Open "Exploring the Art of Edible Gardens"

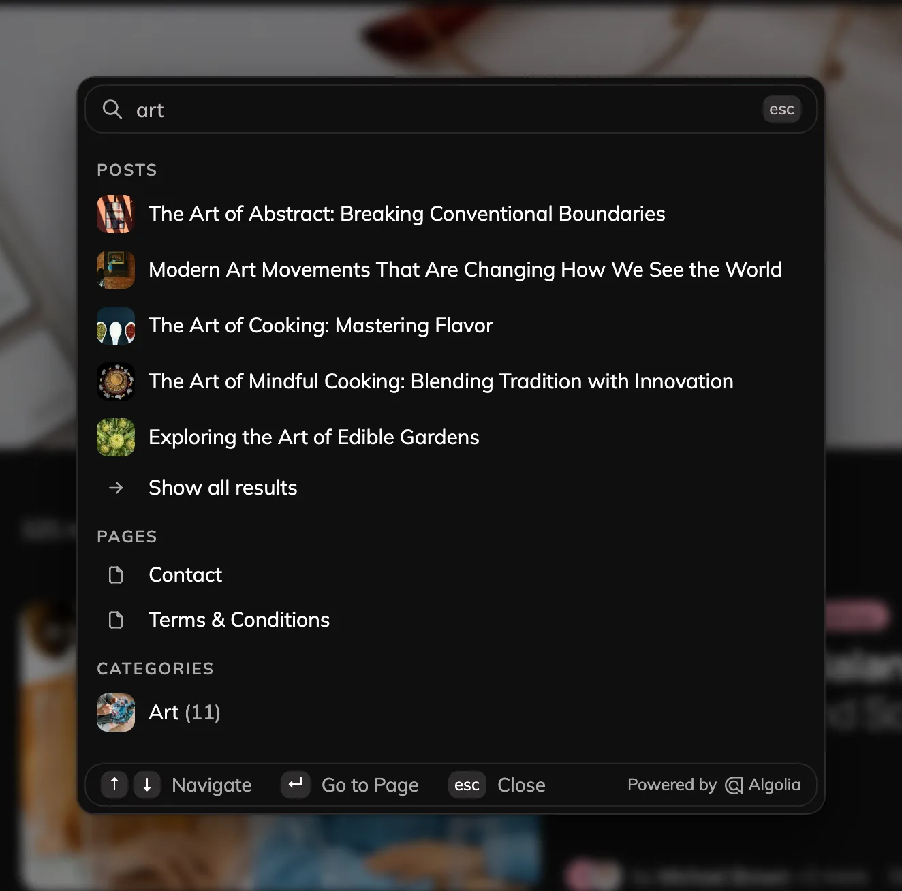314,437
